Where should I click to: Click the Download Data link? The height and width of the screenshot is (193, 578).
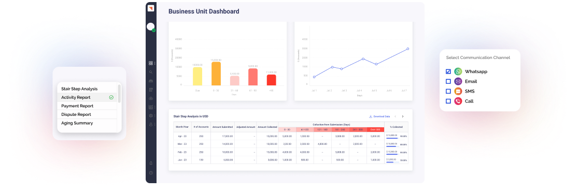[x=382, y=116]
